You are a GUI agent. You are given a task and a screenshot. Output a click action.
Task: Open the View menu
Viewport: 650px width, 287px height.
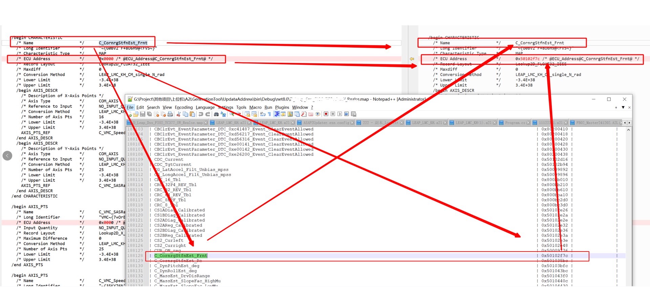coord(167,107)
